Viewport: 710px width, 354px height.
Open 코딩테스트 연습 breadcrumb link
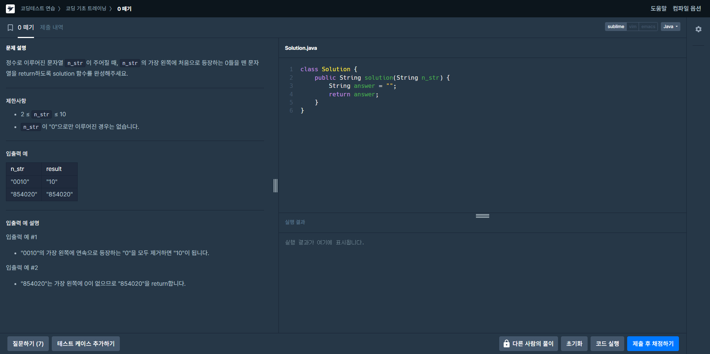pyautogui.click(x=38, y=8)
